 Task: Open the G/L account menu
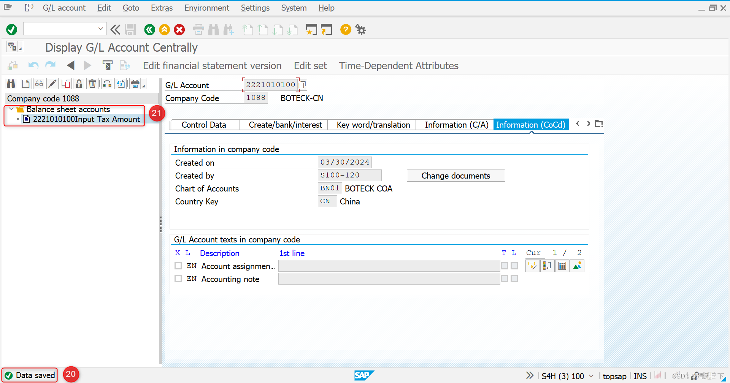[64, 8]
